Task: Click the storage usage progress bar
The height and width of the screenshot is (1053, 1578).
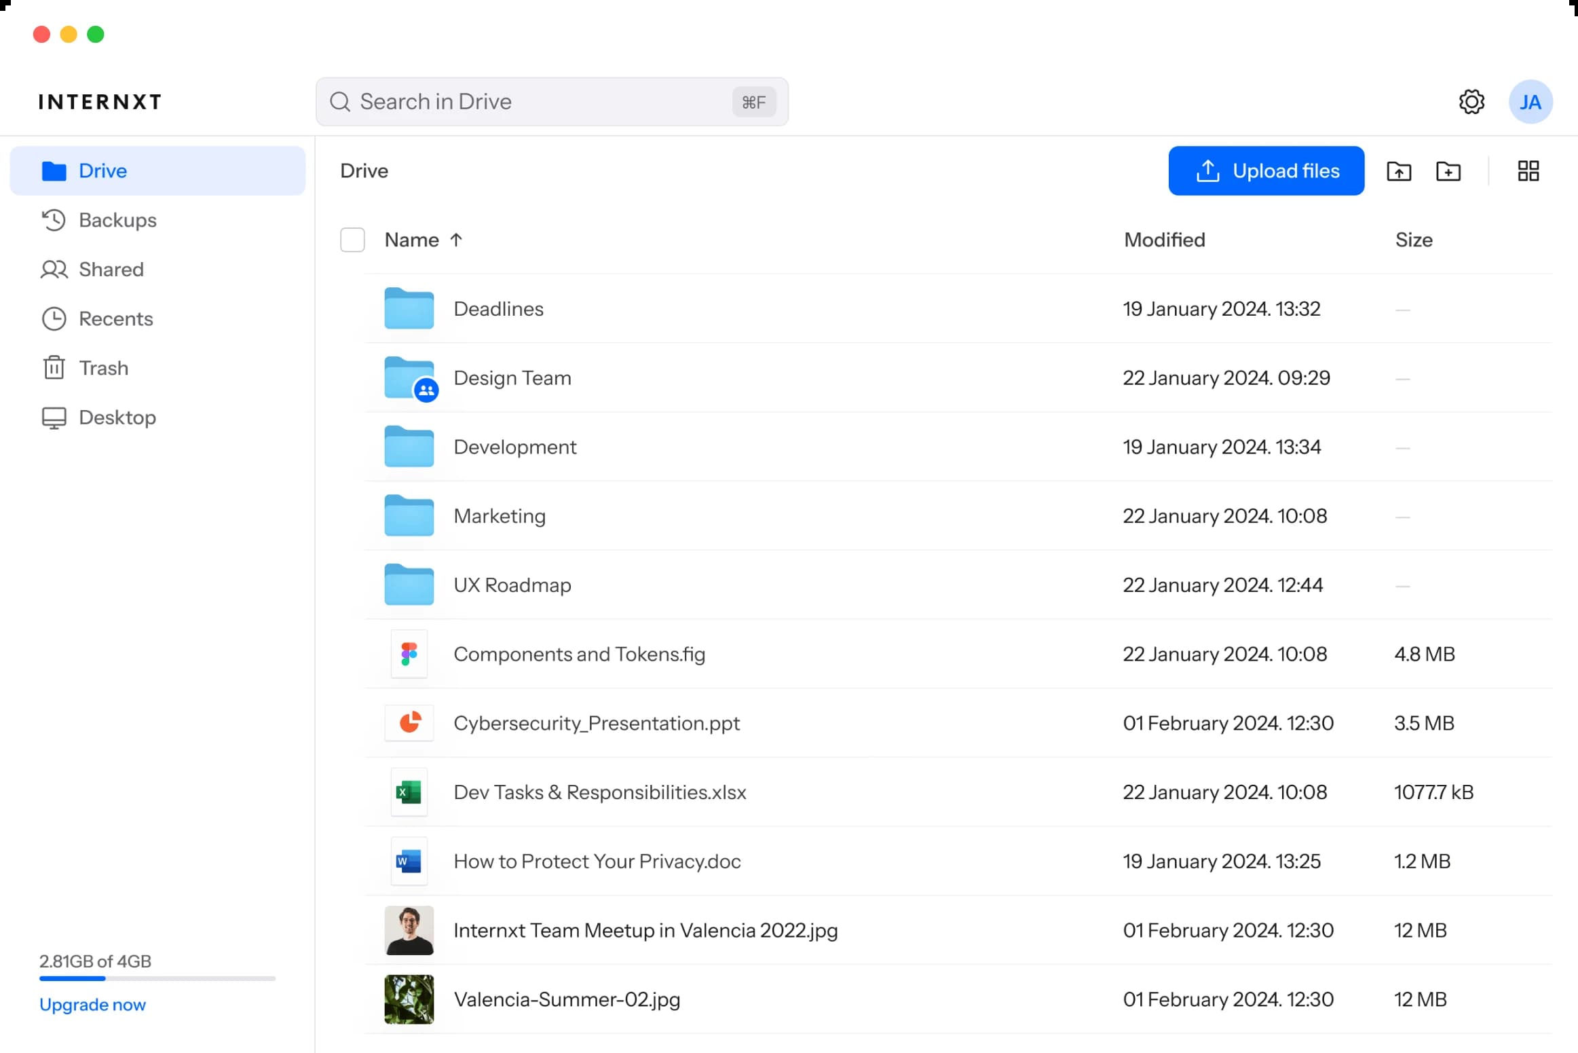Action: point(157,978)
